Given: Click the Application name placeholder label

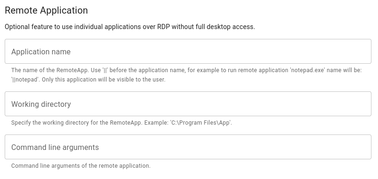Looking at the screenshot, I should coord(41,52).
